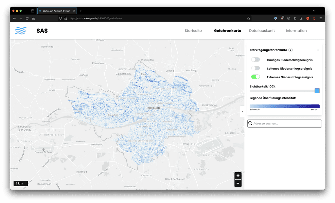
Task: Focus the Adresse suchen input field
Action: click(x=285, y=123)
